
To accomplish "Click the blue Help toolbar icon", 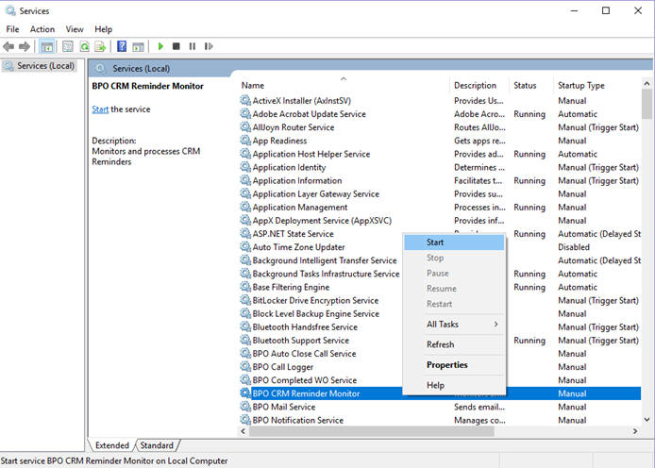I will 122,46.
